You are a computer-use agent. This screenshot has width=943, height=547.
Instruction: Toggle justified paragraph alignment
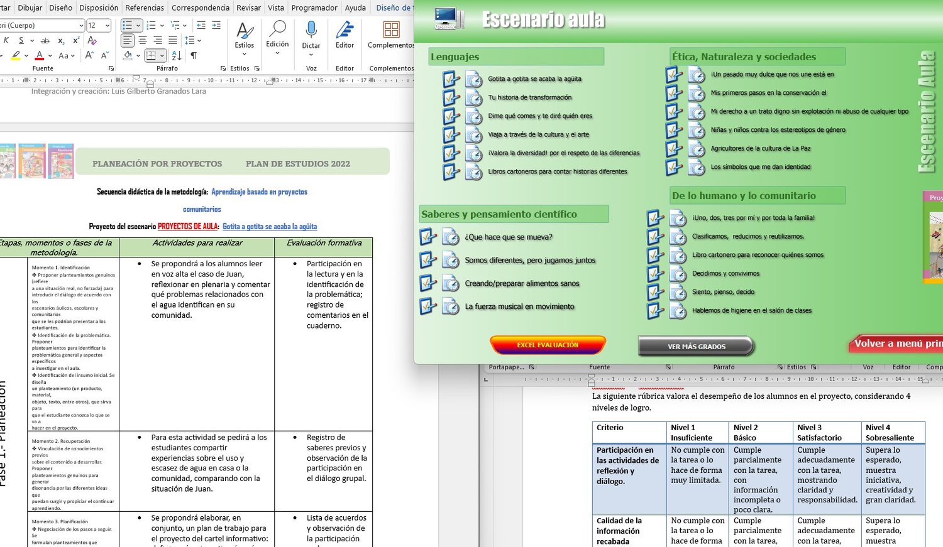173,41
